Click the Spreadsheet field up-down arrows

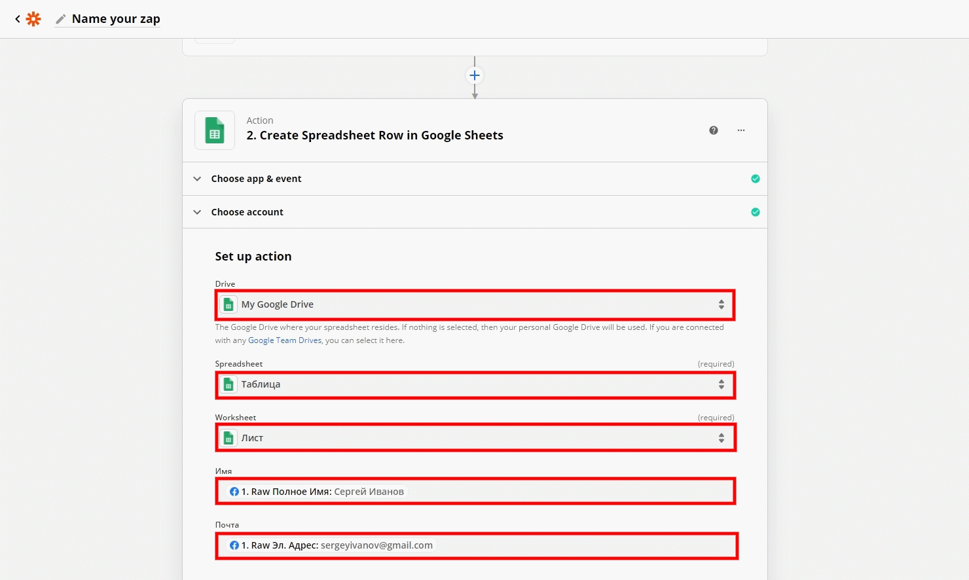[x=721, y=384]
